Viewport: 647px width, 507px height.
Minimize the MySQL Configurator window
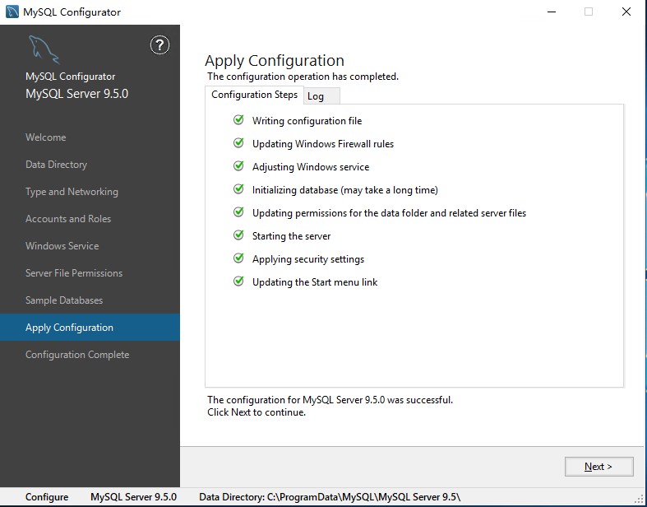550,12
